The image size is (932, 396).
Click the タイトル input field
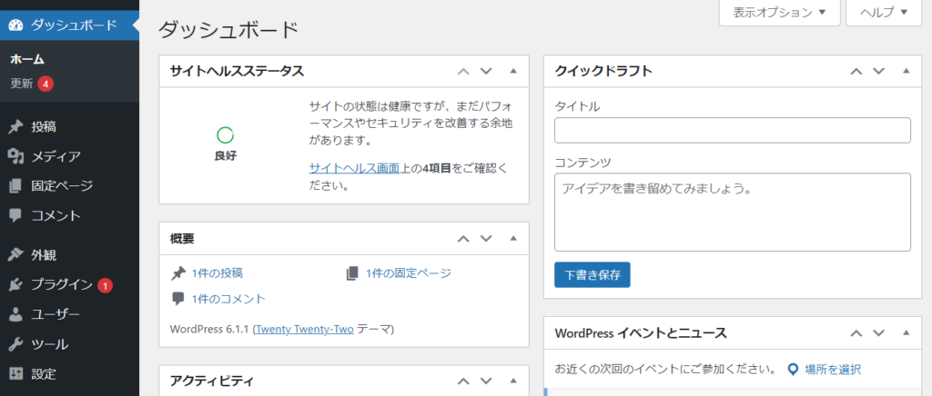[x=732, y=131]
